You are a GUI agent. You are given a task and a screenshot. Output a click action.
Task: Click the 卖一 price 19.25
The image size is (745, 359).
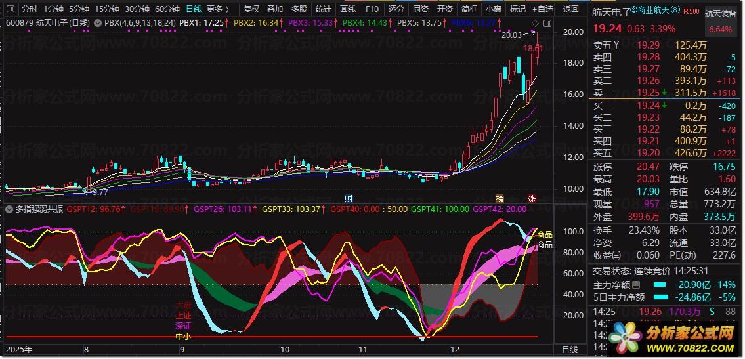click(x=649, y=92)
